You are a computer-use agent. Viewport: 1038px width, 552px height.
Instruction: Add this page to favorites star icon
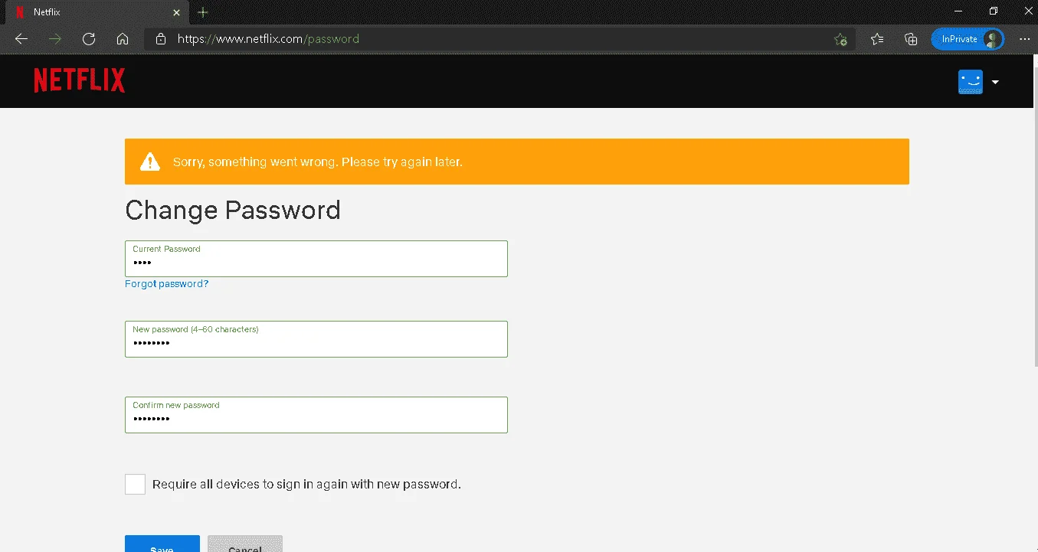[x=840, y=39]
